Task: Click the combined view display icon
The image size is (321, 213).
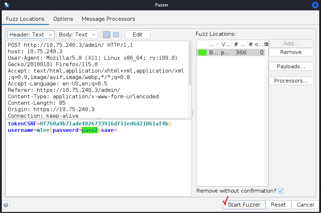Action: pos(116,35)
